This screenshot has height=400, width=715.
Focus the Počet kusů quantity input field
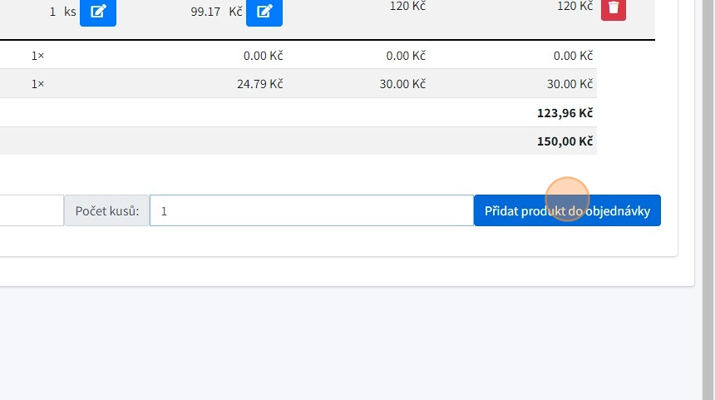(x=311, y=211)
